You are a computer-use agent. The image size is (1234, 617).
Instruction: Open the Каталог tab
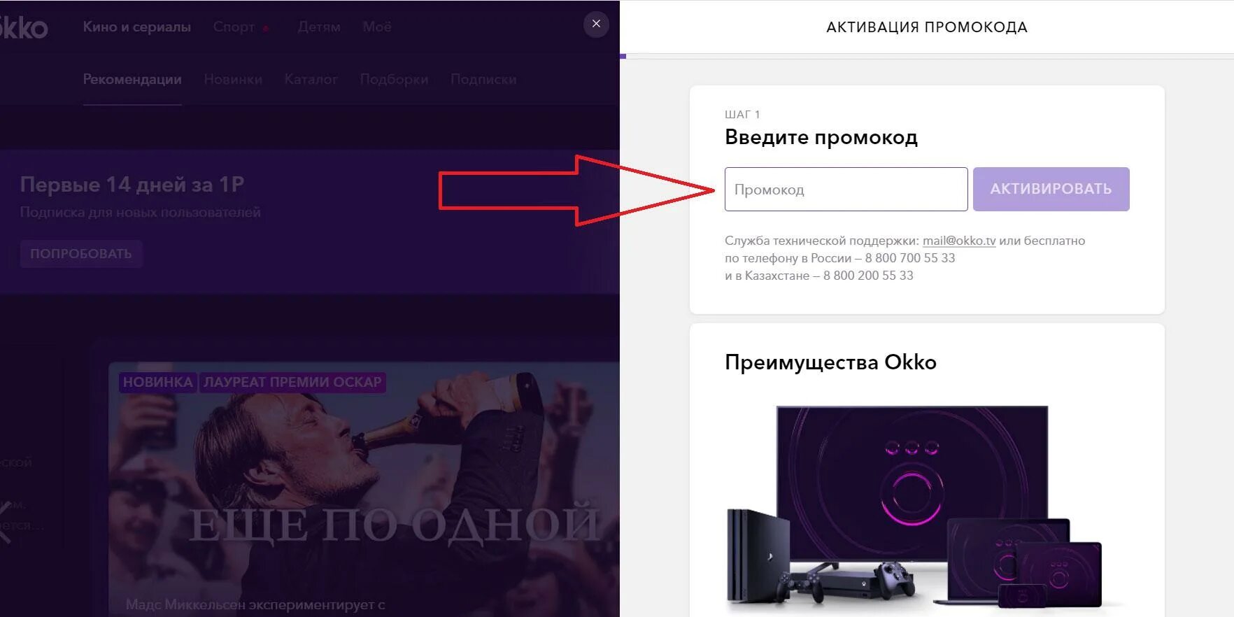tap(311, 80)
